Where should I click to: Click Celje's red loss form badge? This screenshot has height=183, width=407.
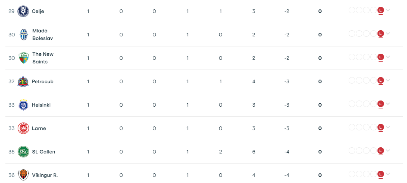[x=380, y=10]
